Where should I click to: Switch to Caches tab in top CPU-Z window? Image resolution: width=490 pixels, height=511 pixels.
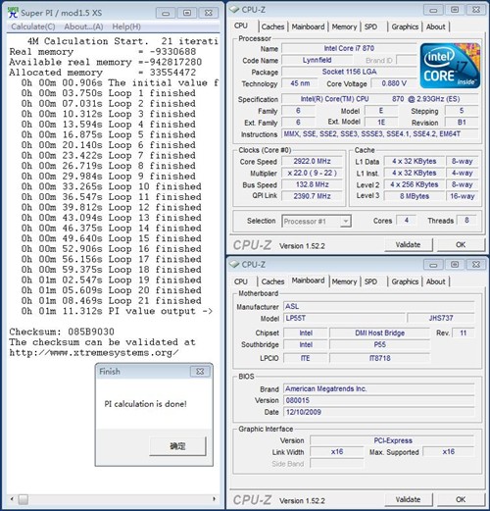272,26
